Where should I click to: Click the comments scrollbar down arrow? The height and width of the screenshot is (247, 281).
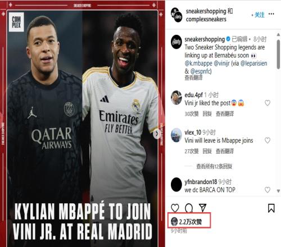coord(278,191)
